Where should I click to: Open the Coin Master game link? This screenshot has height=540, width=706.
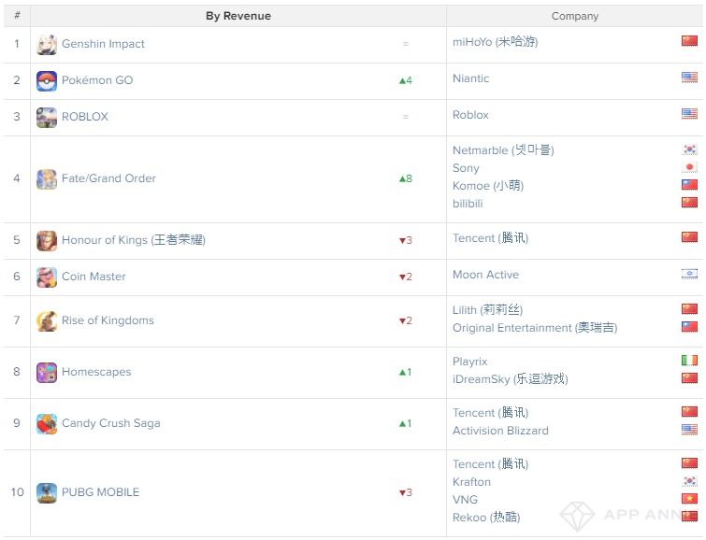[94, 277]
